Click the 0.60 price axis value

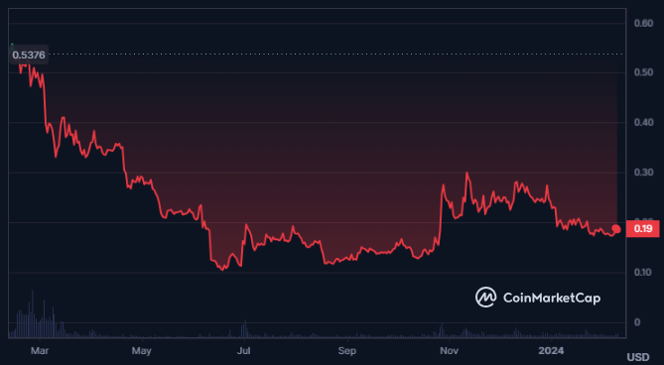[643, 23]
